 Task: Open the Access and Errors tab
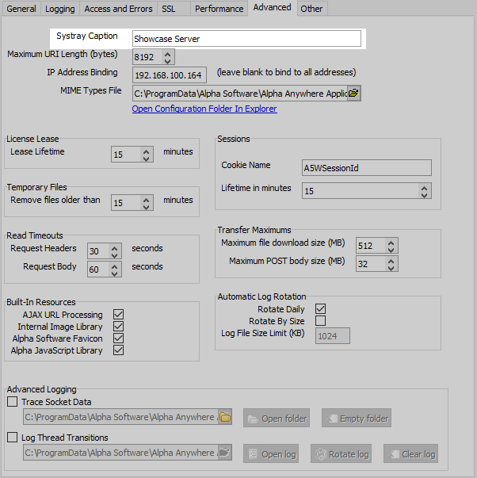pyautogui.click(x=118, y=9)
